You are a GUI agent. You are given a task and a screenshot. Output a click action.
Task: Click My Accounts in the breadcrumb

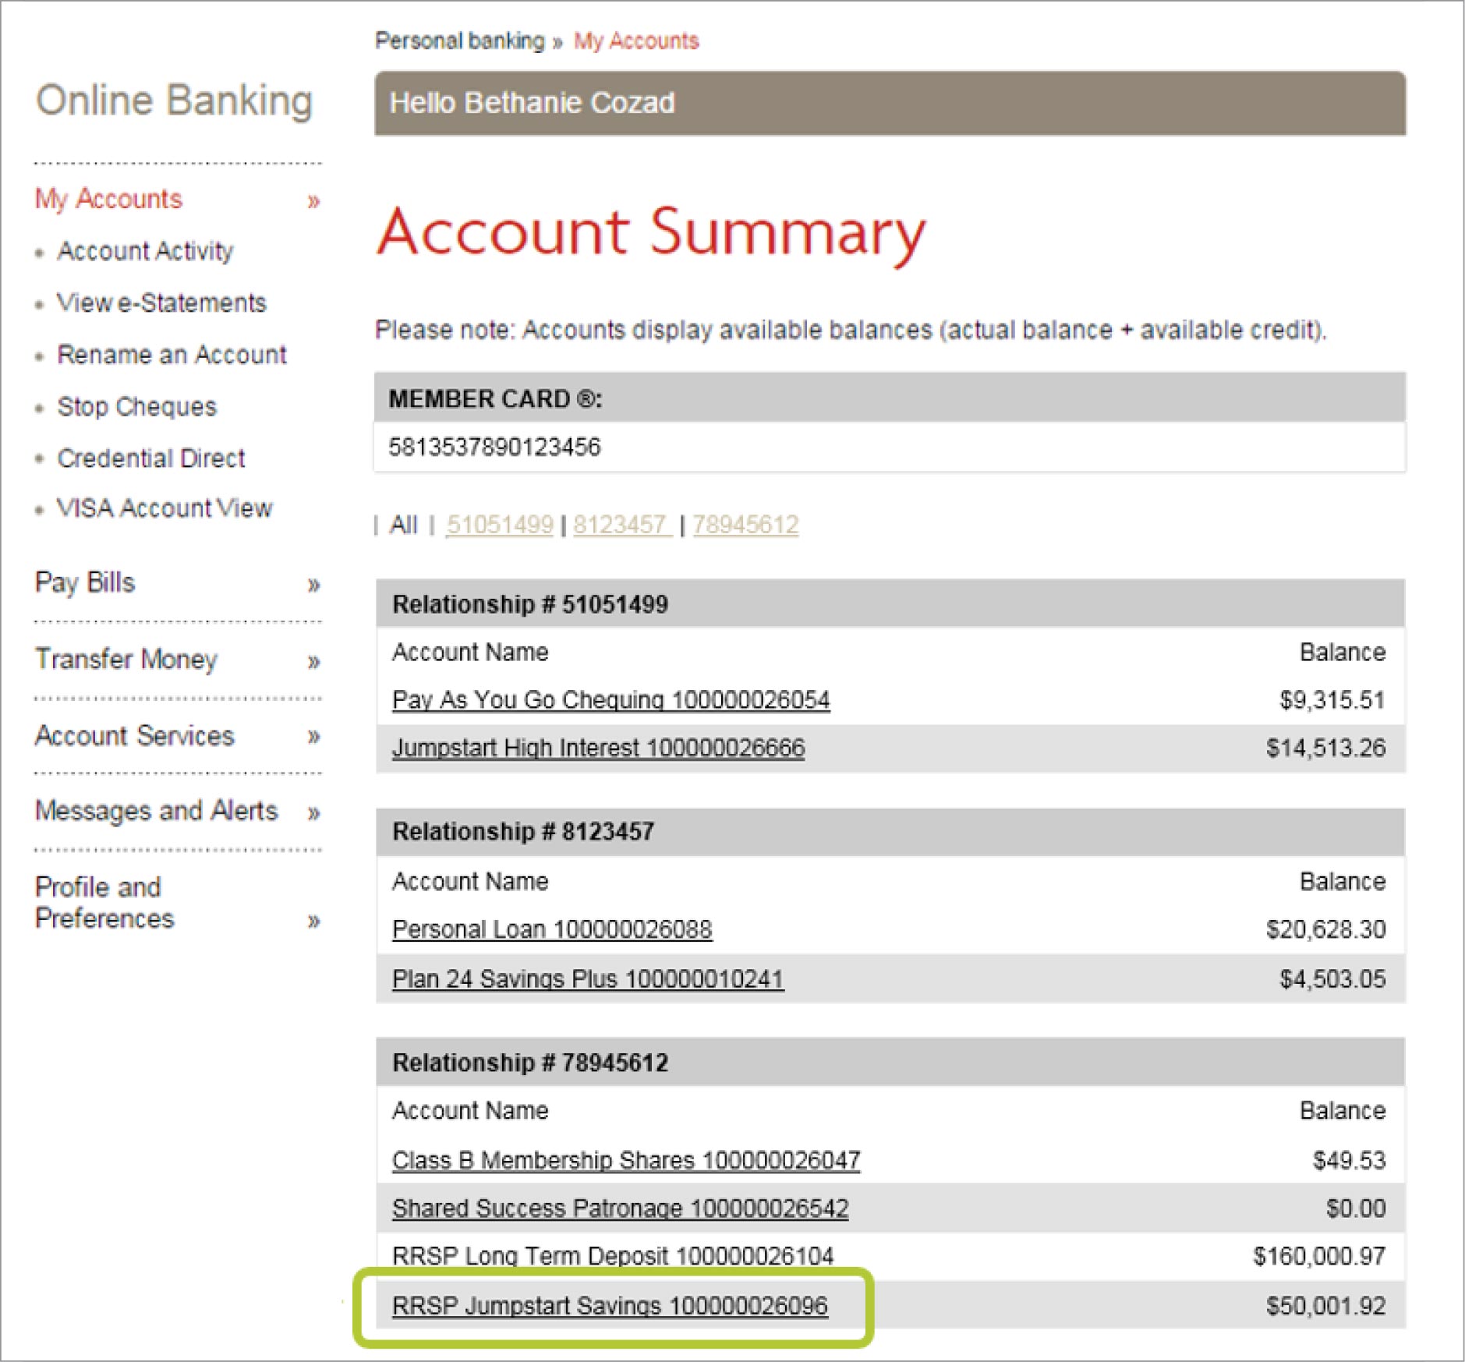tap(636, 41)
